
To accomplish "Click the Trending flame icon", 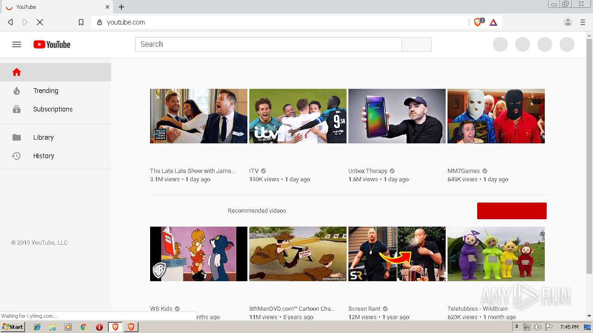I will (x=17, y=91).
